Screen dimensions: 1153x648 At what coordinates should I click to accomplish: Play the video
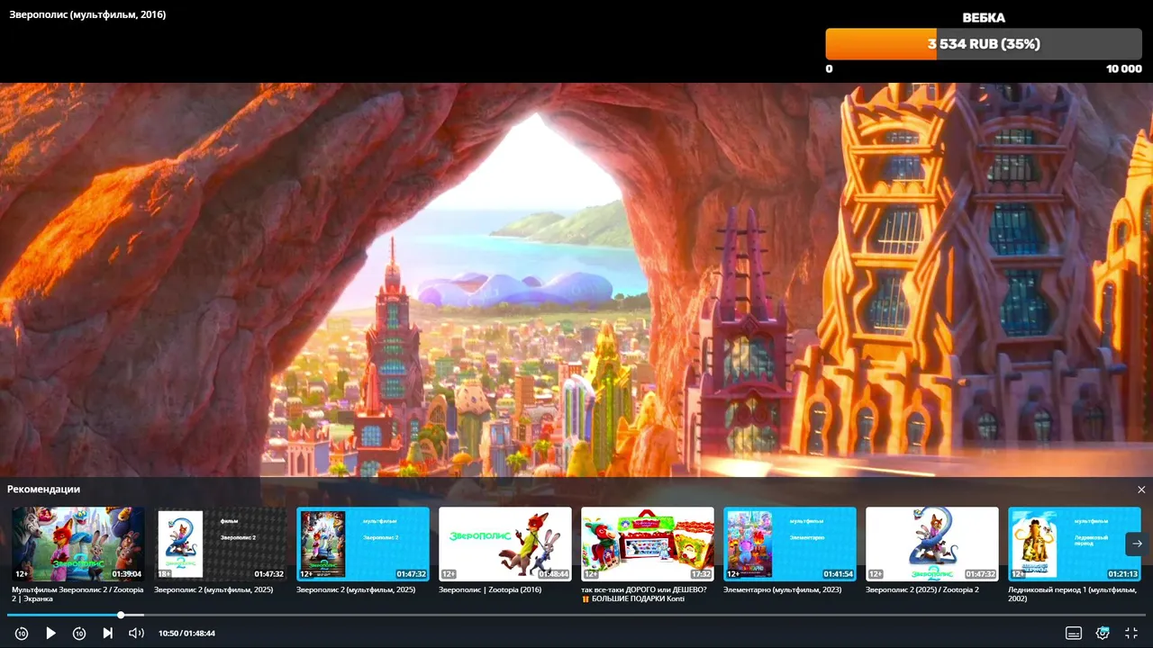click(x=50, y=634)
